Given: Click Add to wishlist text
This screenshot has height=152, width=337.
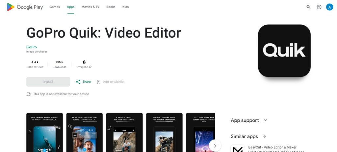Looking at the screenshot, I should 114,82.
